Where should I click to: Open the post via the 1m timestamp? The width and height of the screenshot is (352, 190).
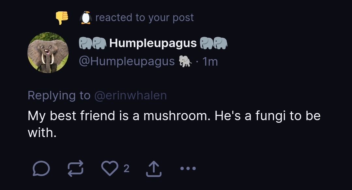tap(210, 61)
